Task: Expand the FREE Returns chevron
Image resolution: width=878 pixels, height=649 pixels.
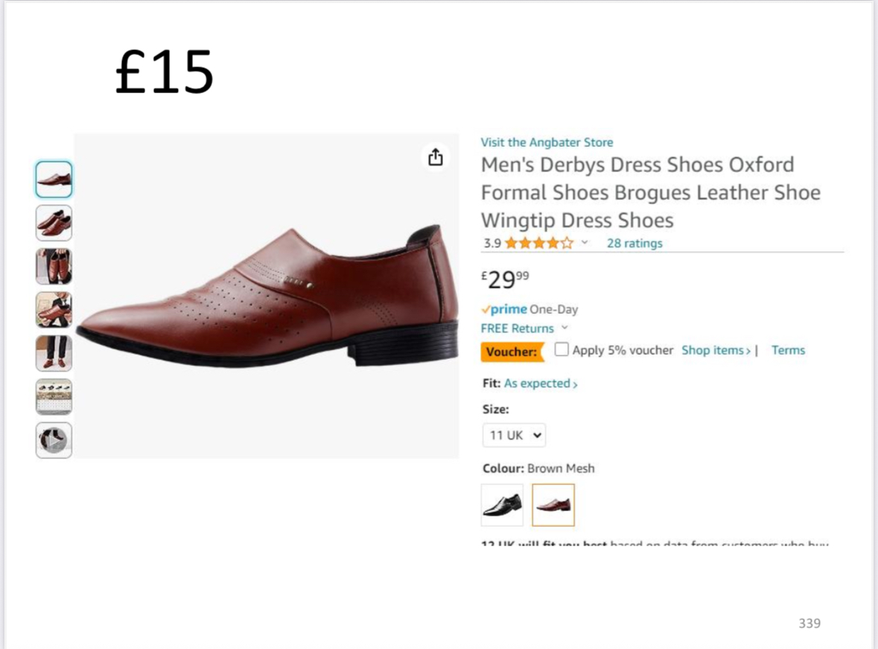Action: click(x=564, y=329)
